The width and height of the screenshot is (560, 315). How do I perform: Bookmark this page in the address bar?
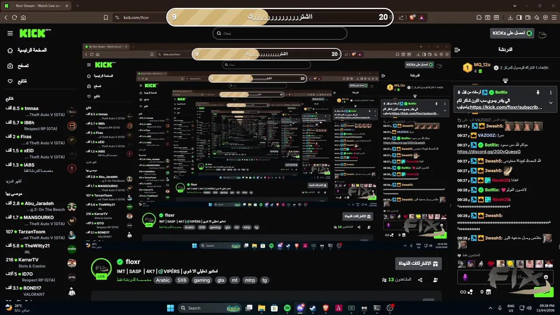tap(105, 17)
